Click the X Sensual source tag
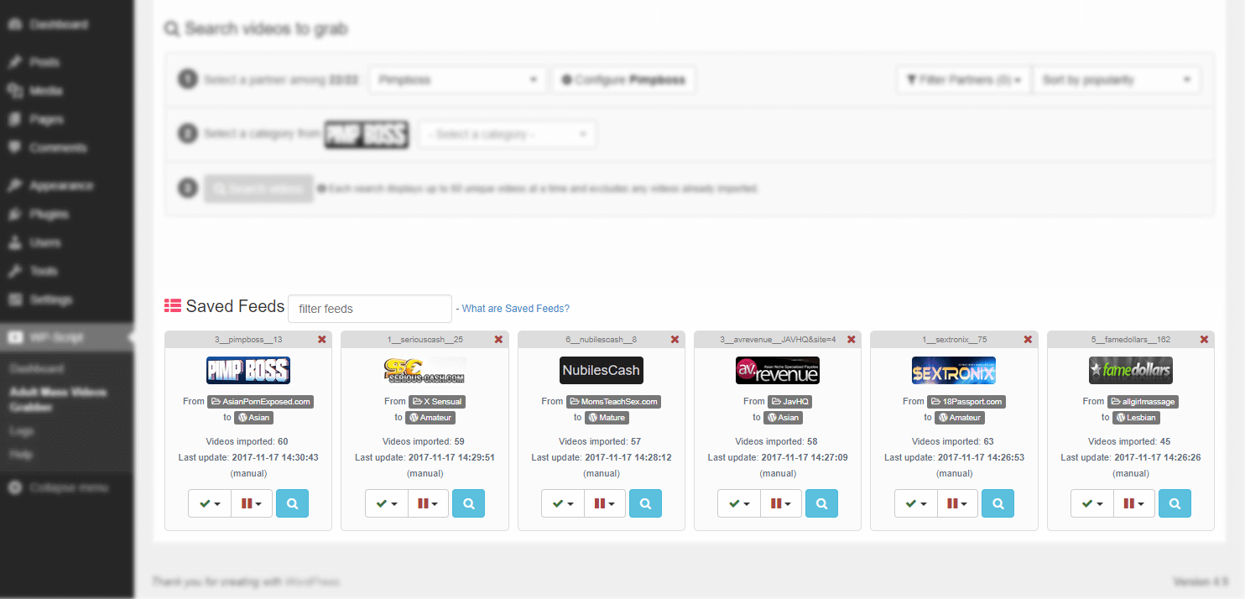 pos(437,401)
